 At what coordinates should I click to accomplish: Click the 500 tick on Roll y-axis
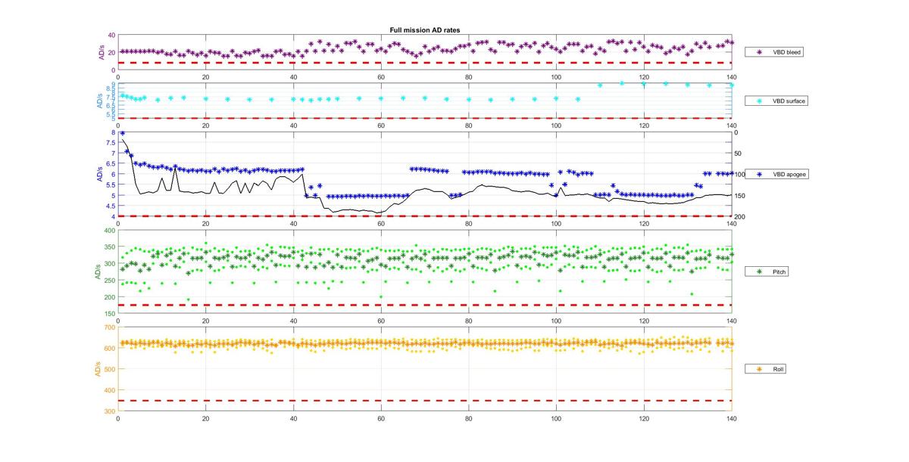(x=110, y=369)
